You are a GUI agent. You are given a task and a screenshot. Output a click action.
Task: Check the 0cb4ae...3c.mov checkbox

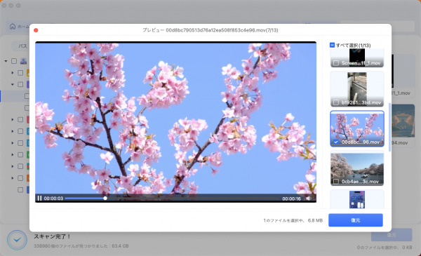tap(336, 182)
